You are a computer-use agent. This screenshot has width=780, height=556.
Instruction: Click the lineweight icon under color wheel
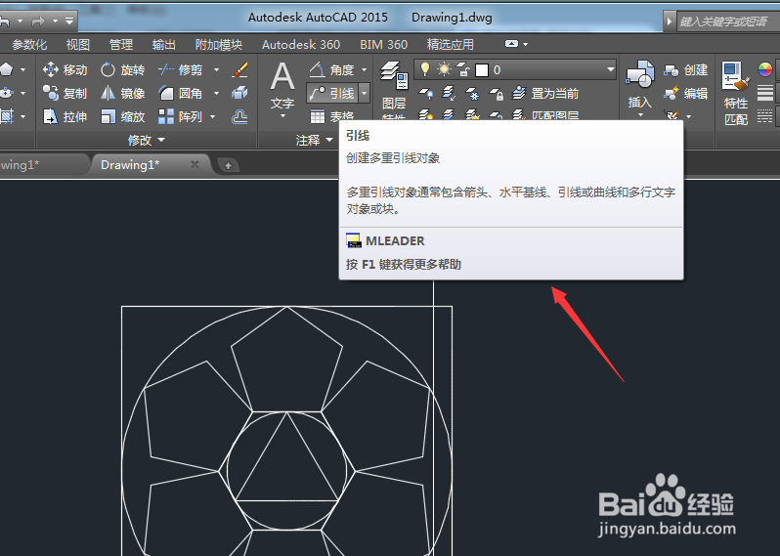[765, 93]
